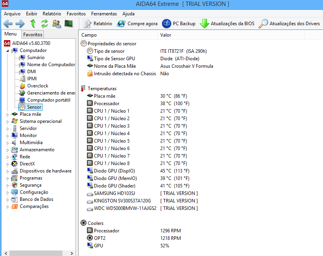Click the Armazenamento storage icon
Viewport: 323px width, 256px height.
pyautogui.click(x=15, y=150)
